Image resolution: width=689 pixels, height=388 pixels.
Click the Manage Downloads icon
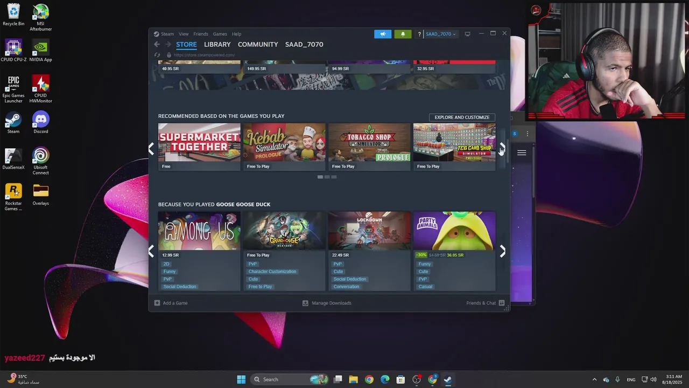pyautogui.click(x=305, y=303)
